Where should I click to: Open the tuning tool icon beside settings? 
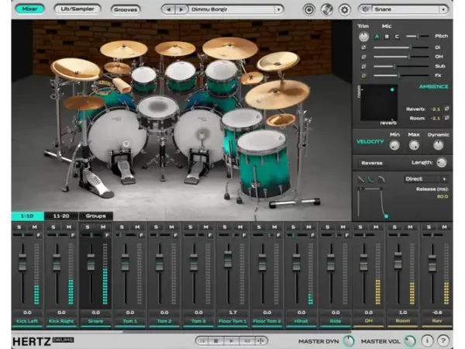(x=326, y=10)
